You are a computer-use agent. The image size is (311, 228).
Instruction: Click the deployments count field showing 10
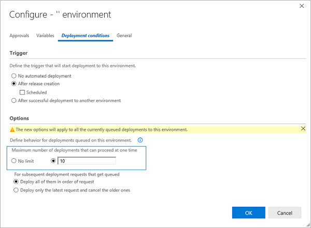coord(87,161)
